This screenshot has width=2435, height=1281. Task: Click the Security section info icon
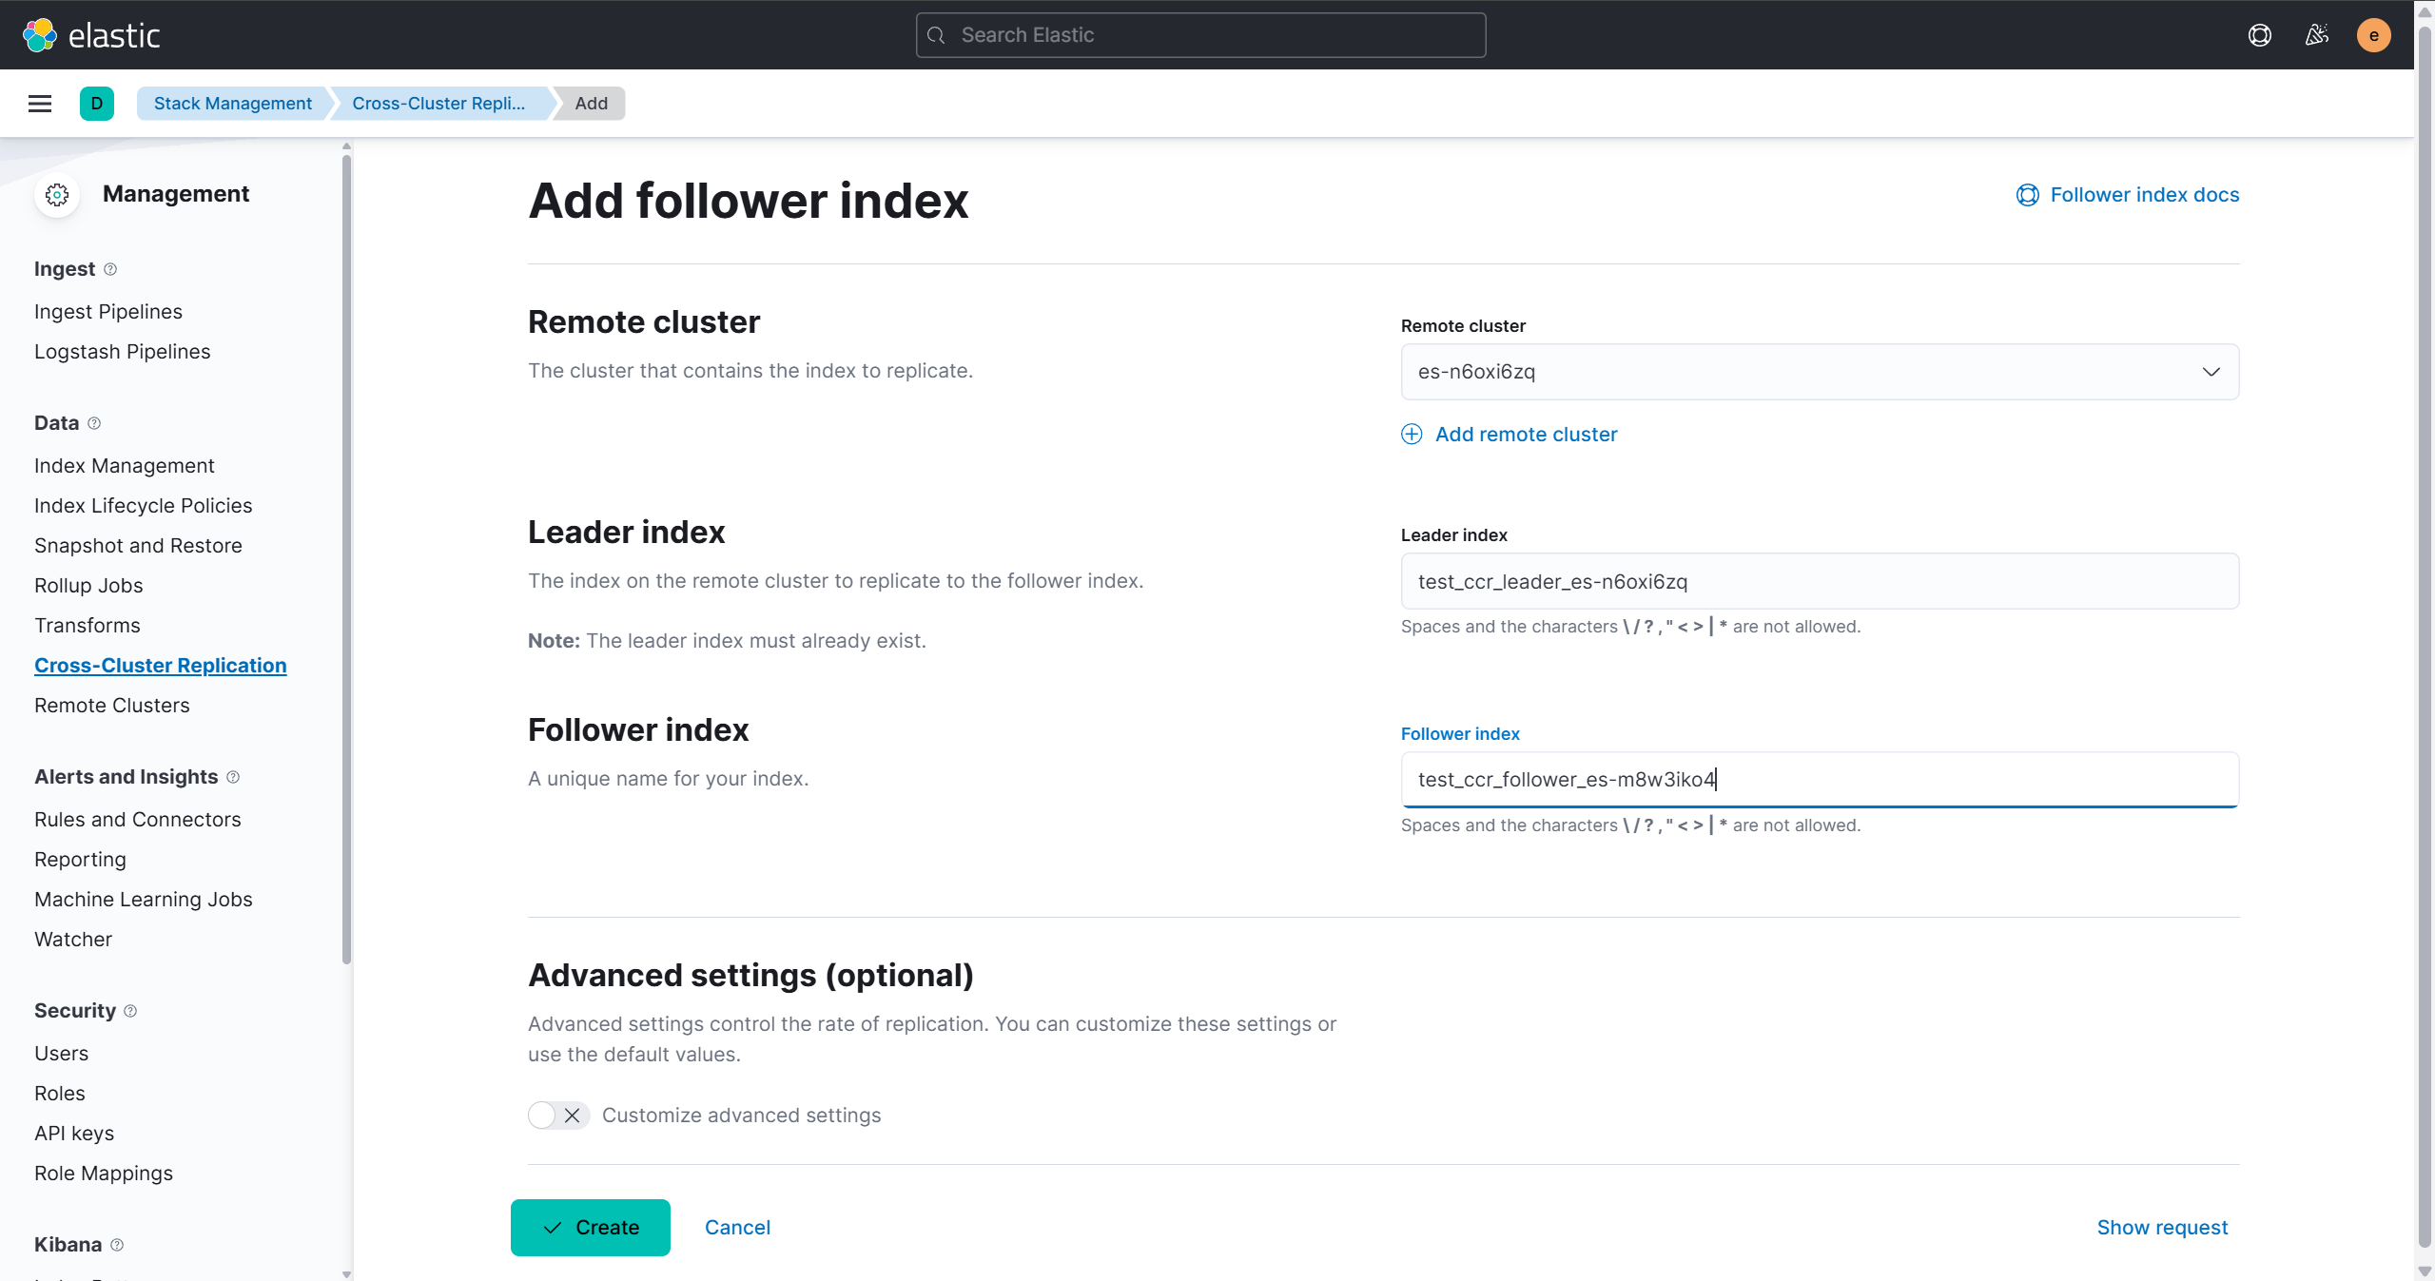130,1011
